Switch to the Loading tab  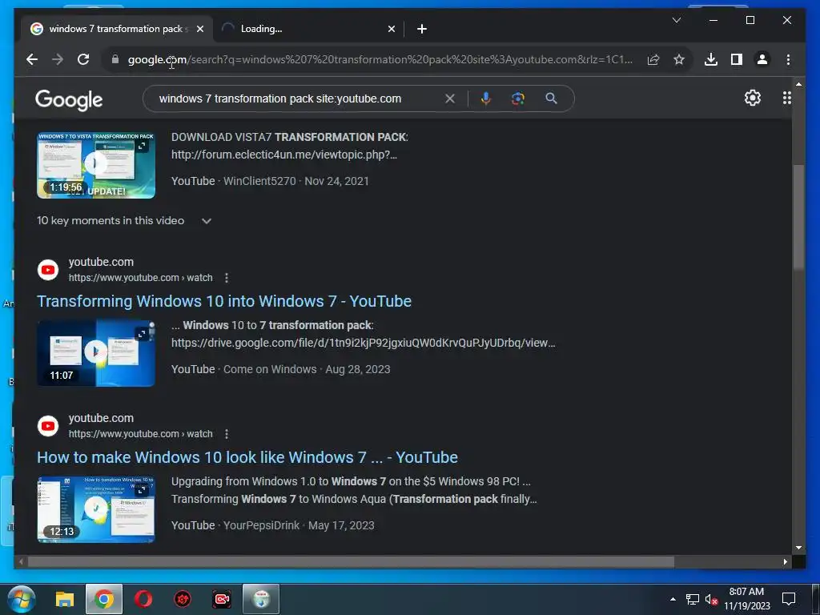[x=307, y=29]
